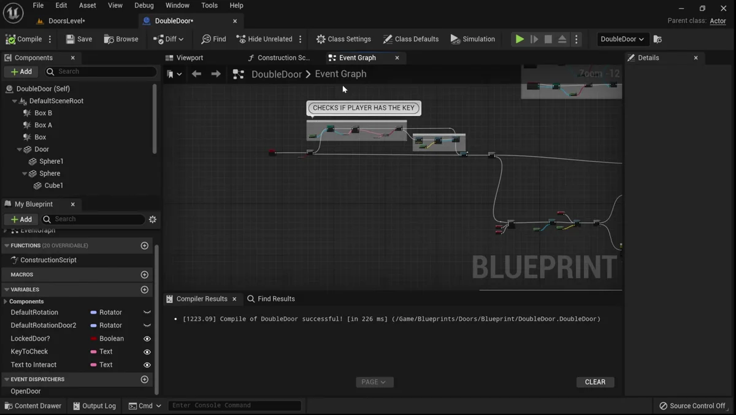This screenshot has height=415, width=736.
Task: Open My Blueprint settings gear
Action: click(x=153, y=219)
